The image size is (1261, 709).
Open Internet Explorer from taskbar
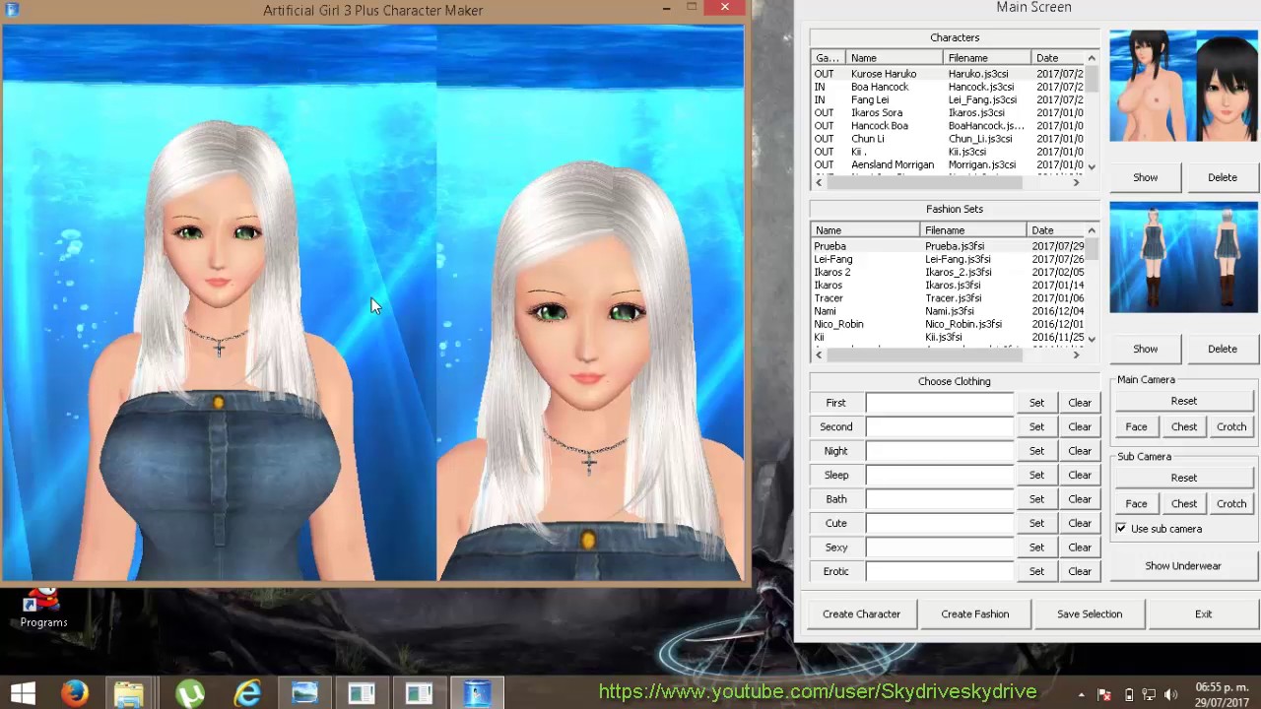247,693
